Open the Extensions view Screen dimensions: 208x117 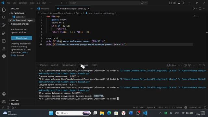pos(4,41)
